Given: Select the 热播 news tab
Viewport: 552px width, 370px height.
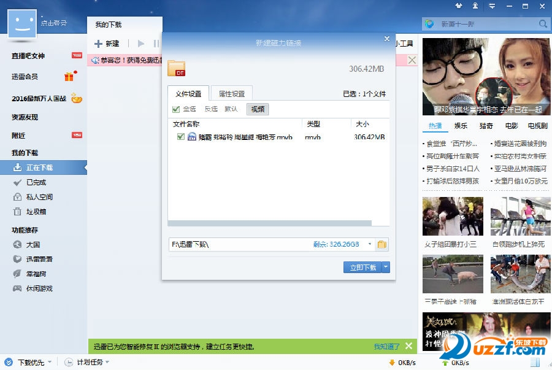Looking at the screenshot, I should coord(435,126).
